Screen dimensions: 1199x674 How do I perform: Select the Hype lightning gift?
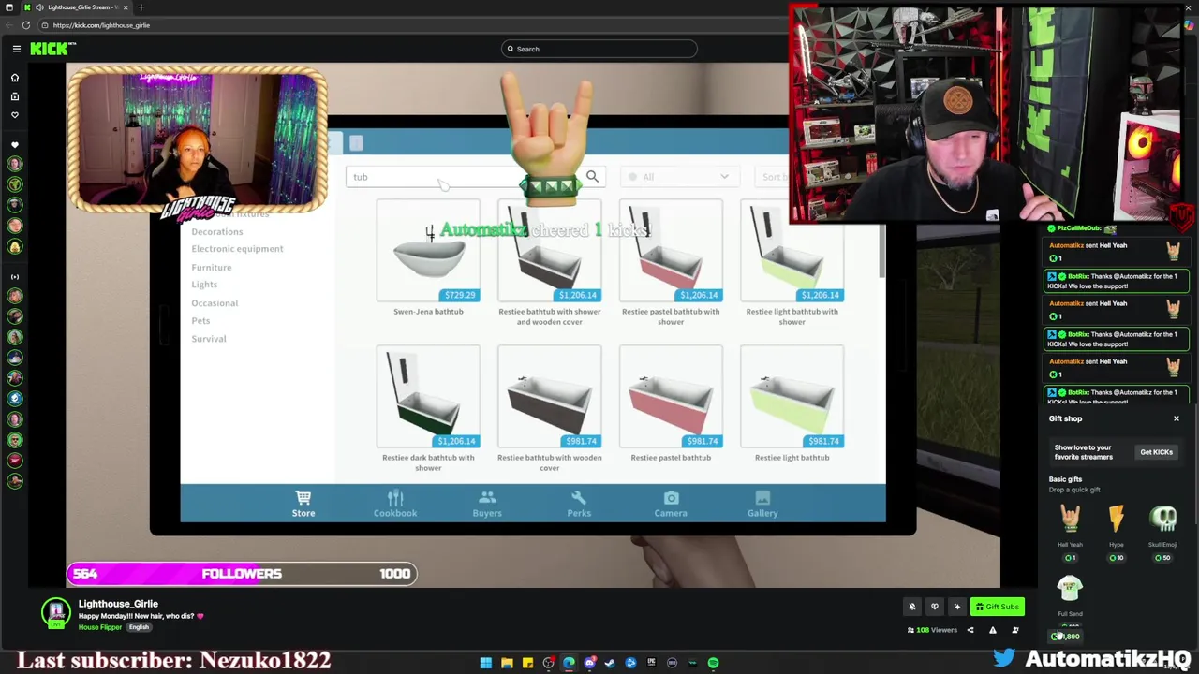coord(1117,531)
